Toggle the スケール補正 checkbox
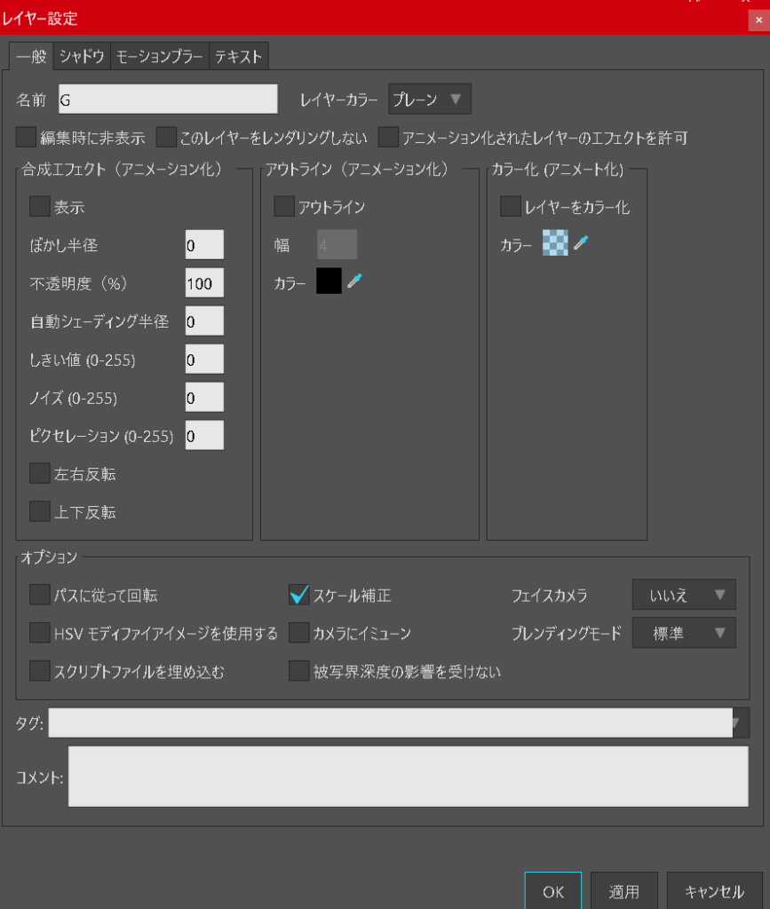Screen dimensions: 770x909 click(x=299, y=595)
